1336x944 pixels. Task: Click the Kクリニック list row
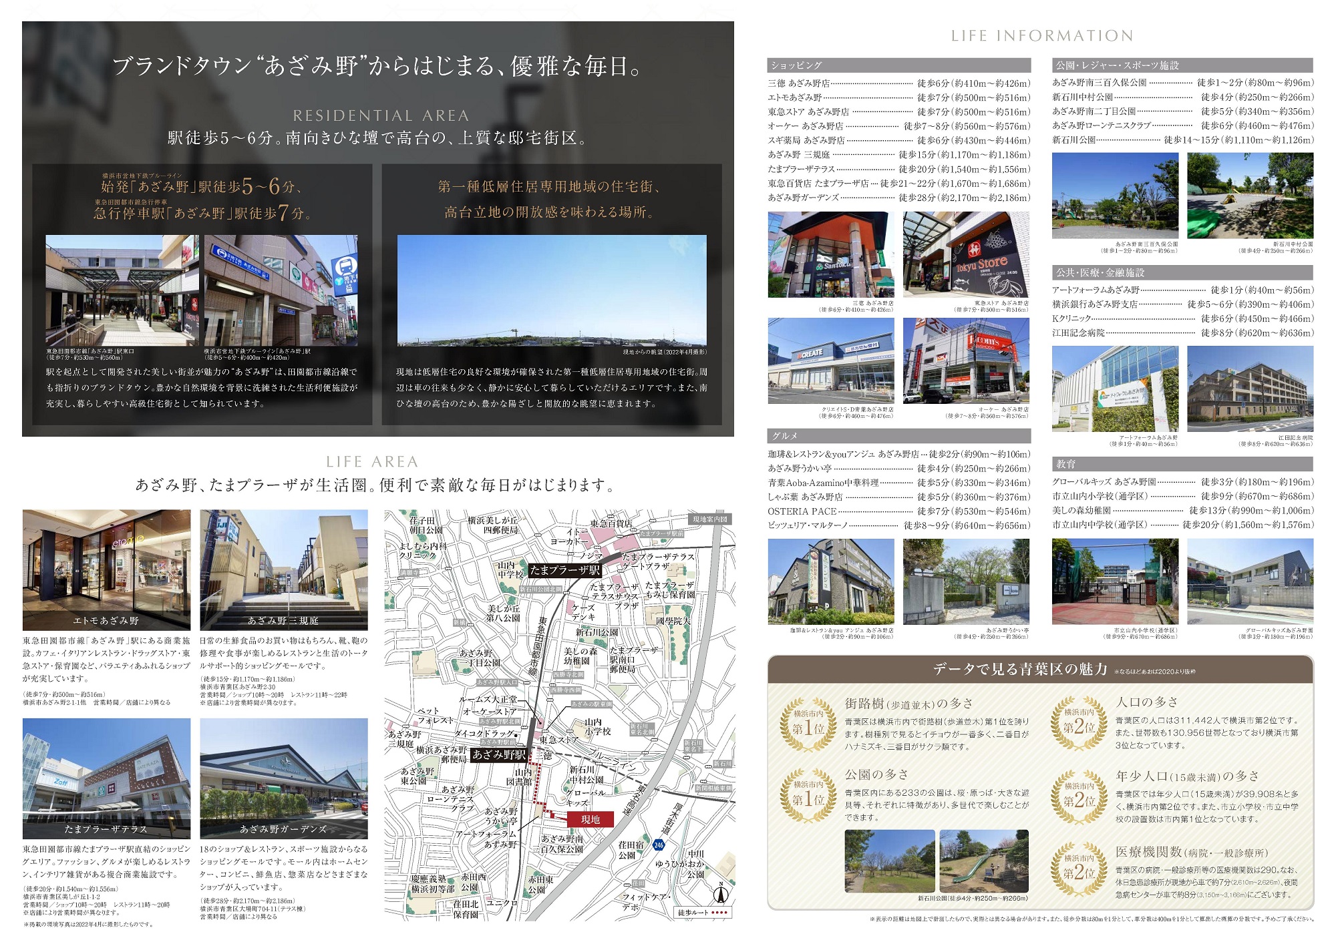tap(1182, 319)
